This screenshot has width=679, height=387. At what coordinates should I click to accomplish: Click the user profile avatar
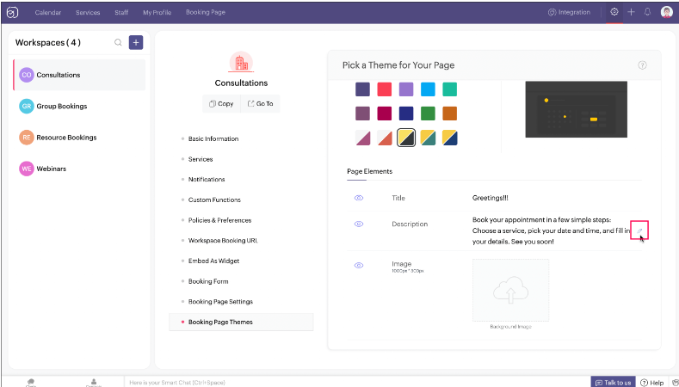666,12
